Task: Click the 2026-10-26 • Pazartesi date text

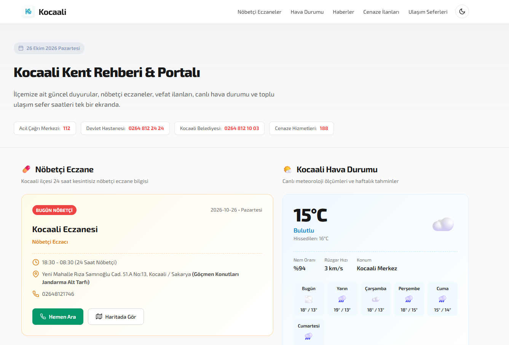Action: click(236, 210)
